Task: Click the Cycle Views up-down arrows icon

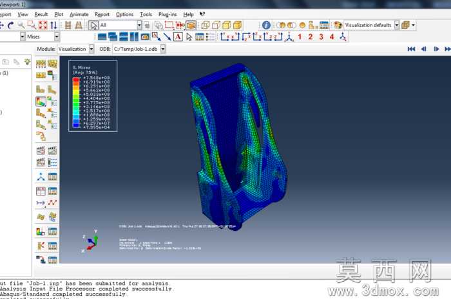Action: click(53, 25)
